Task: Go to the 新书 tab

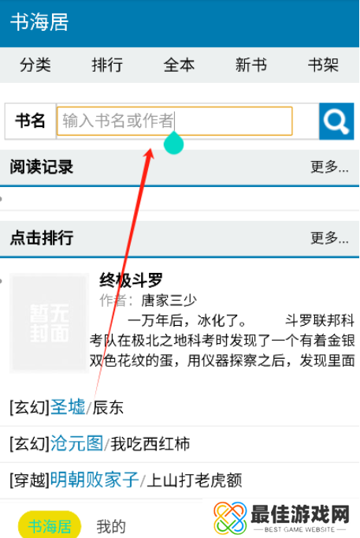Action: 251,65
